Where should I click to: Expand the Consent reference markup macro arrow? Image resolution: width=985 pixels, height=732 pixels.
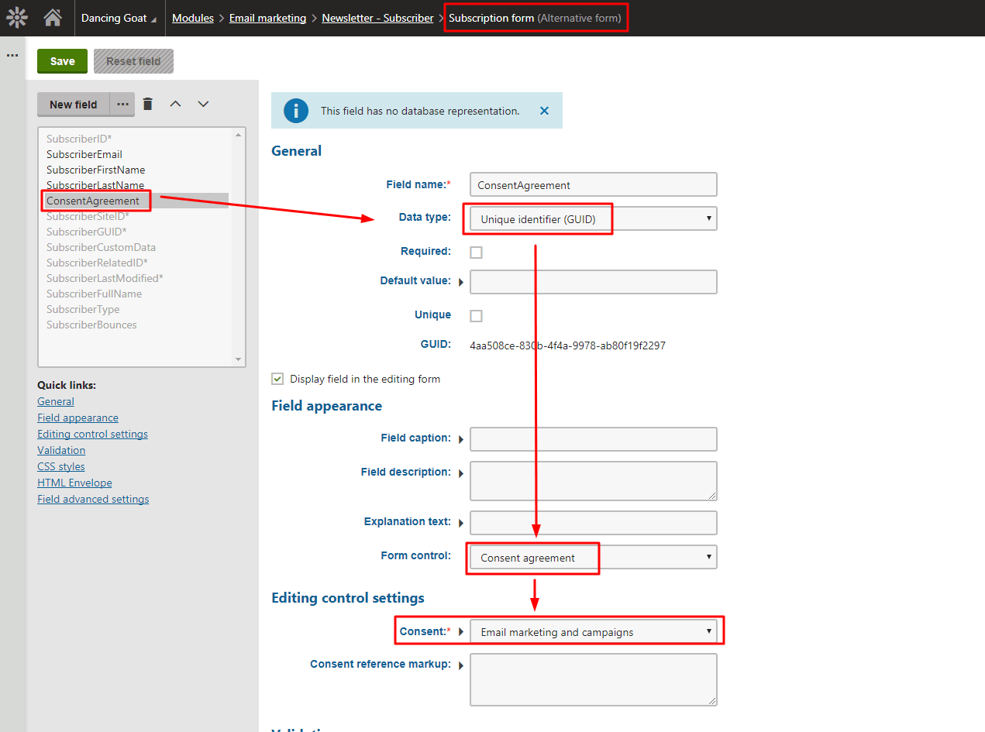coord(461,665)
